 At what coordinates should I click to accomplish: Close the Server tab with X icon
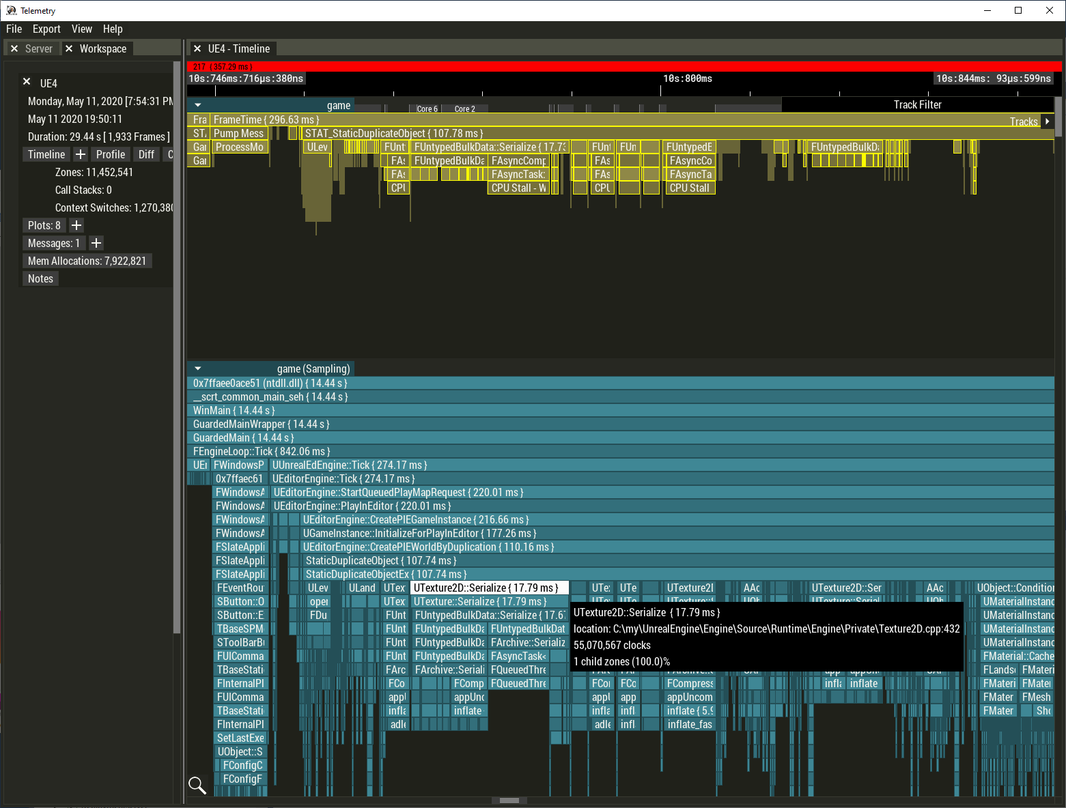coord(14,49)
